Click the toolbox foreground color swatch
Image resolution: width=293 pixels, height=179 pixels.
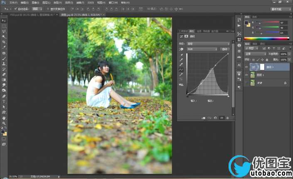(x=2, y=132)
